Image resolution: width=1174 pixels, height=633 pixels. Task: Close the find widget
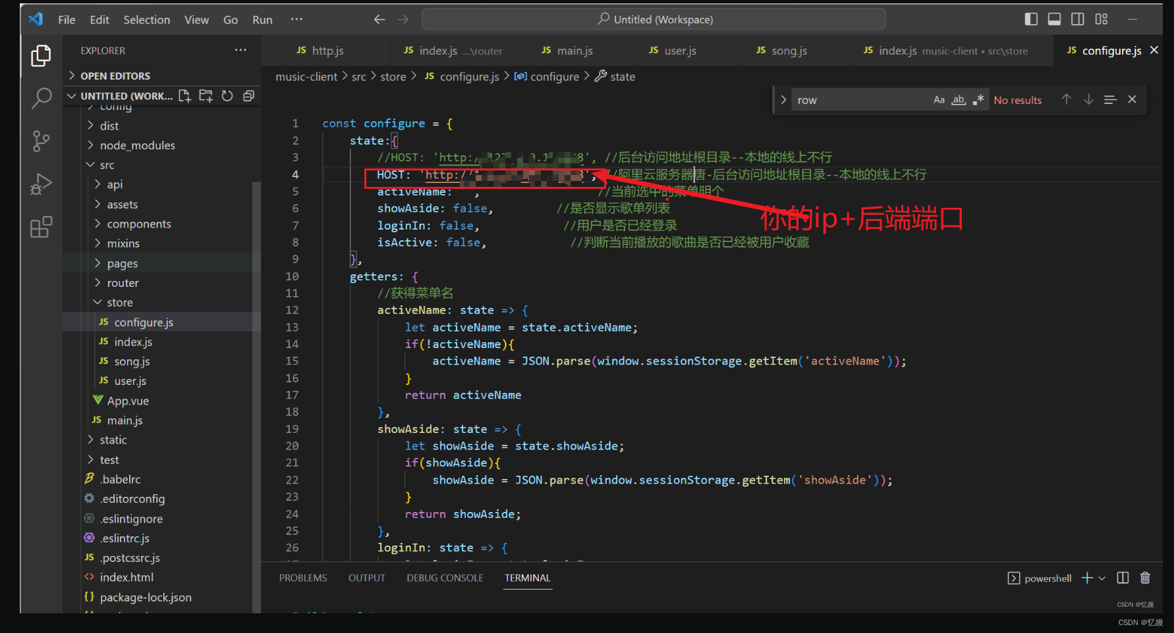[1132, 99]
